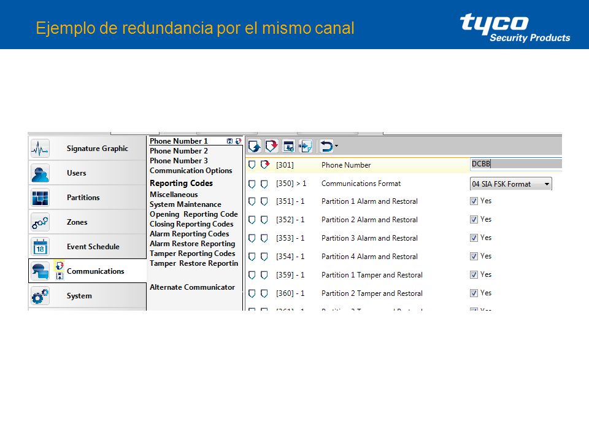This screenshot has width=589, height=442.
Task: Open Alarm Reporting Codes entry
Action: pyautogui.click(x=190, y=234)
